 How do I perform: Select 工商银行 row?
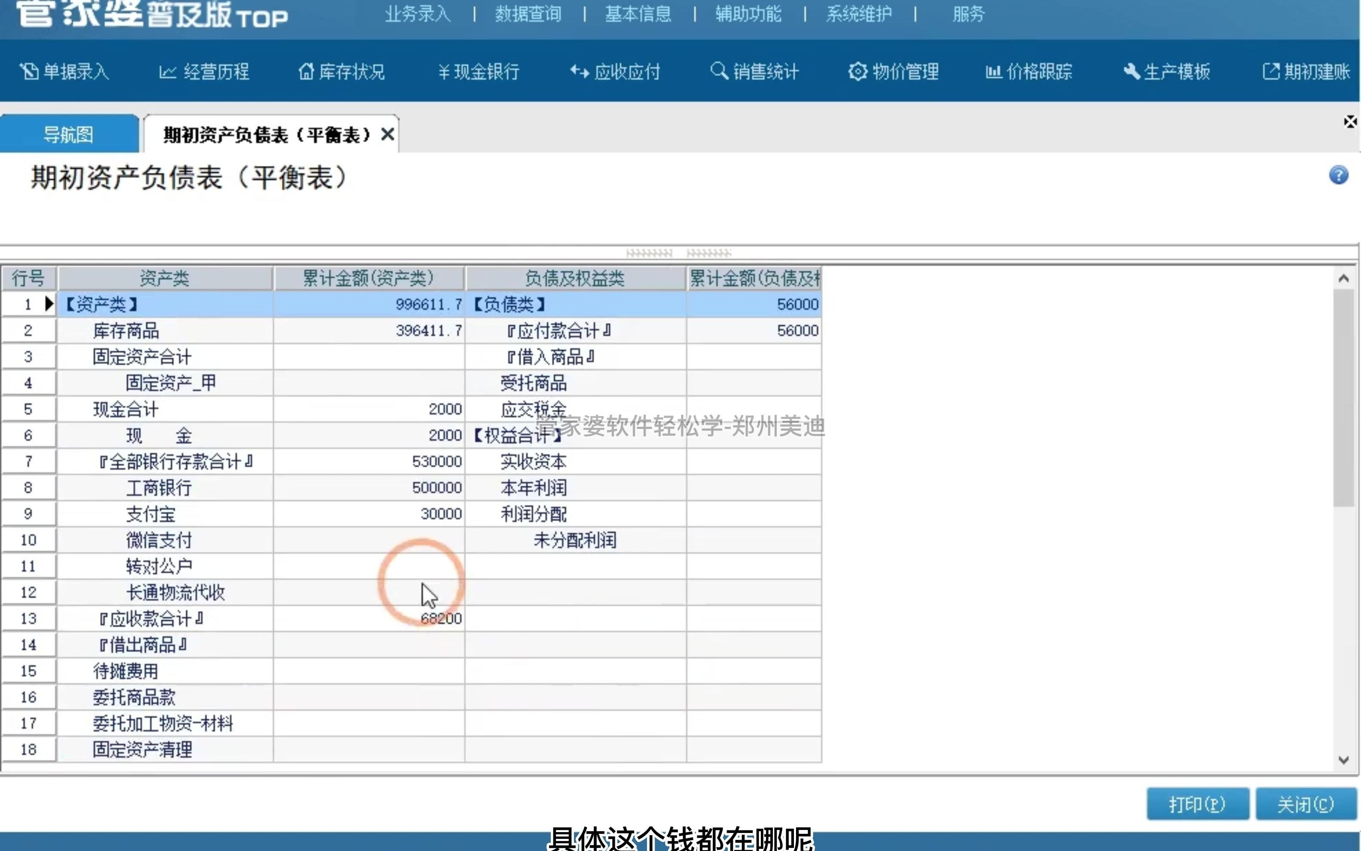coord(165,487)
